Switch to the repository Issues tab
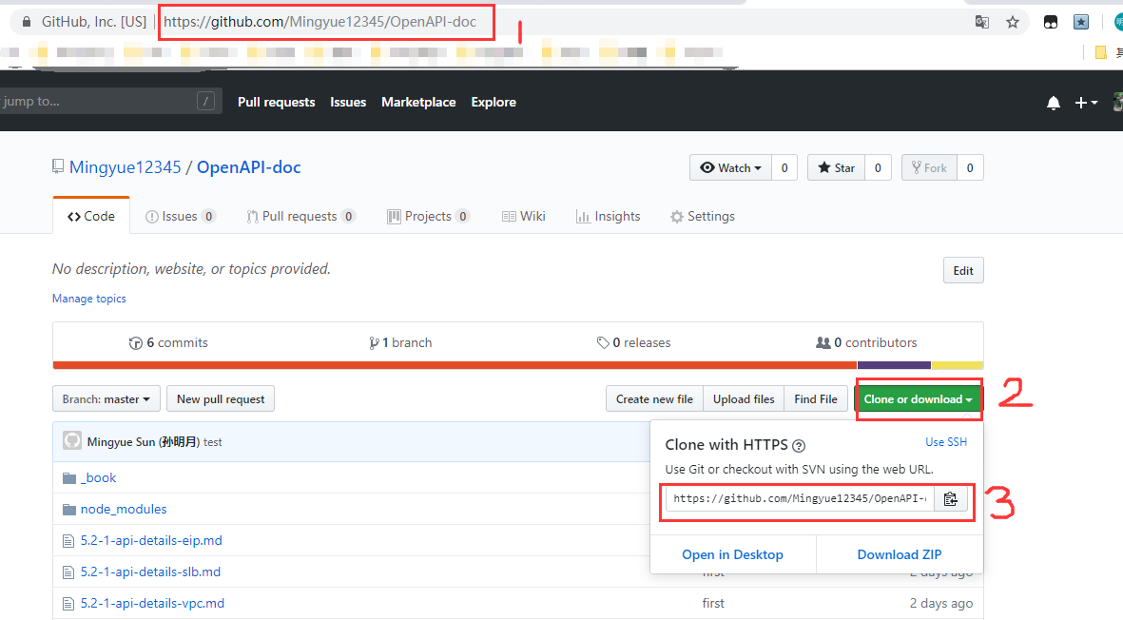Image resolution: width=1123 pixels, height=620 pixels. [181, 216]
